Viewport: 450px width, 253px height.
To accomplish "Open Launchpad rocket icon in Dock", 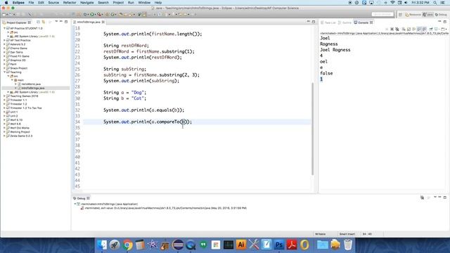I will point(115,245).
